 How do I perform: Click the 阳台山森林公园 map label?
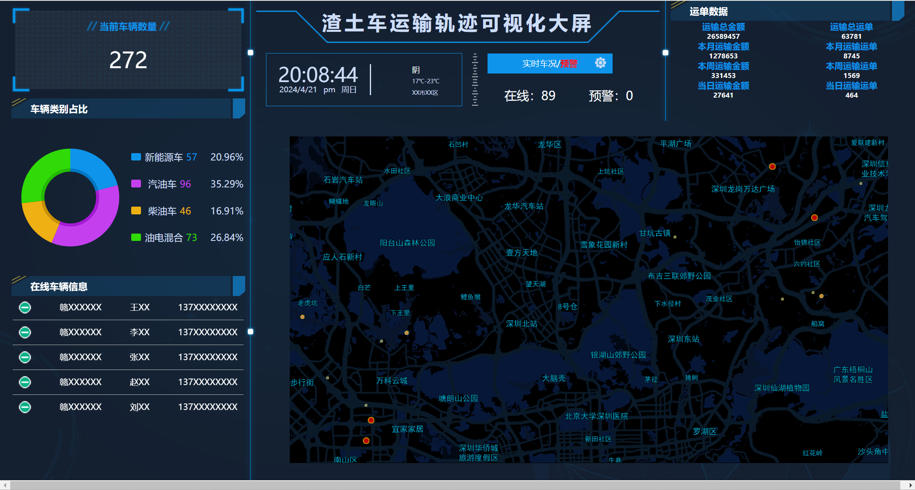pyautogui.click(x=407, y=243)
